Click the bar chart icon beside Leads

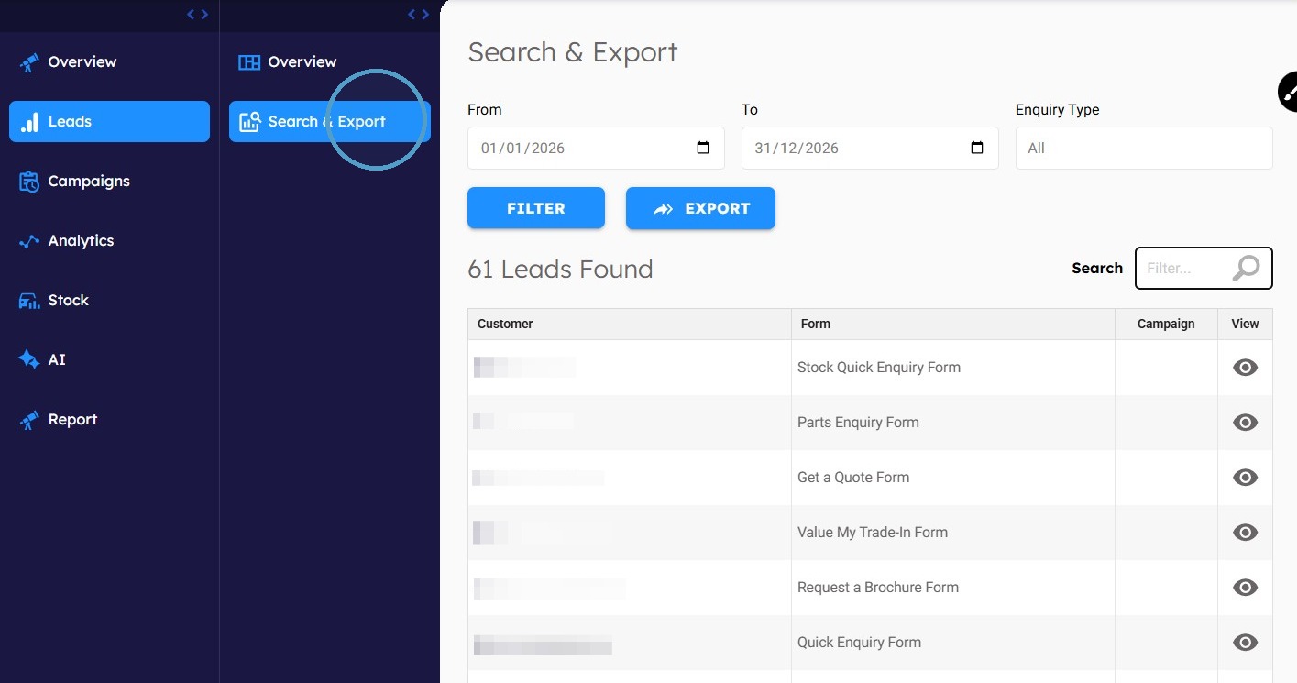pyautogui.click(x=30, y=122)
